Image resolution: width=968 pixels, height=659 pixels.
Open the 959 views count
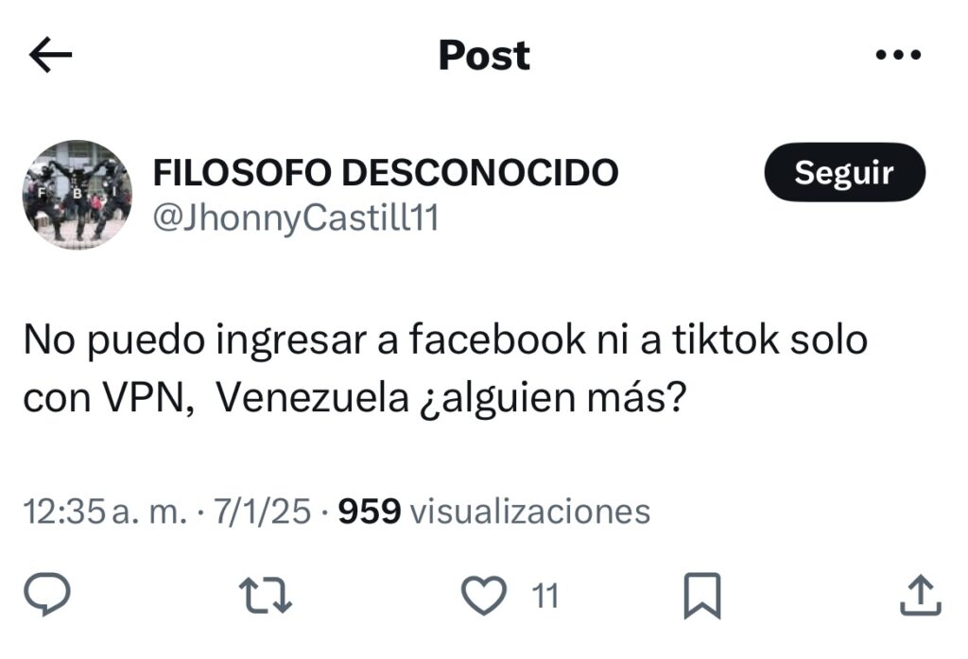point(370,512)
